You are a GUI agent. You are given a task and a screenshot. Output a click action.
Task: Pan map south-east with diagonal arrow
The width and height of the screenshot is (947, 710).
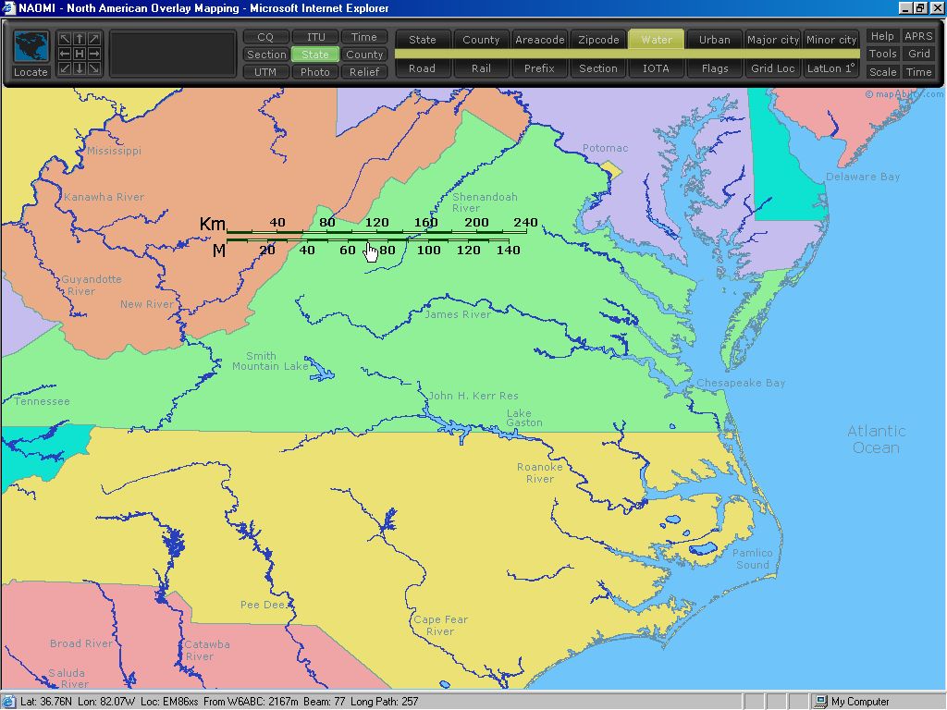tap(93, 68)
